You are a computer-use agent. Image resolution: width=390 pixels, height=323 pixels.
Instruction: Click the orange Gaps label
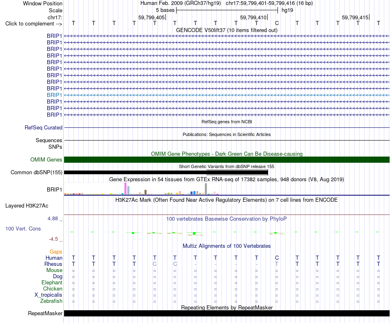(56, 252)
